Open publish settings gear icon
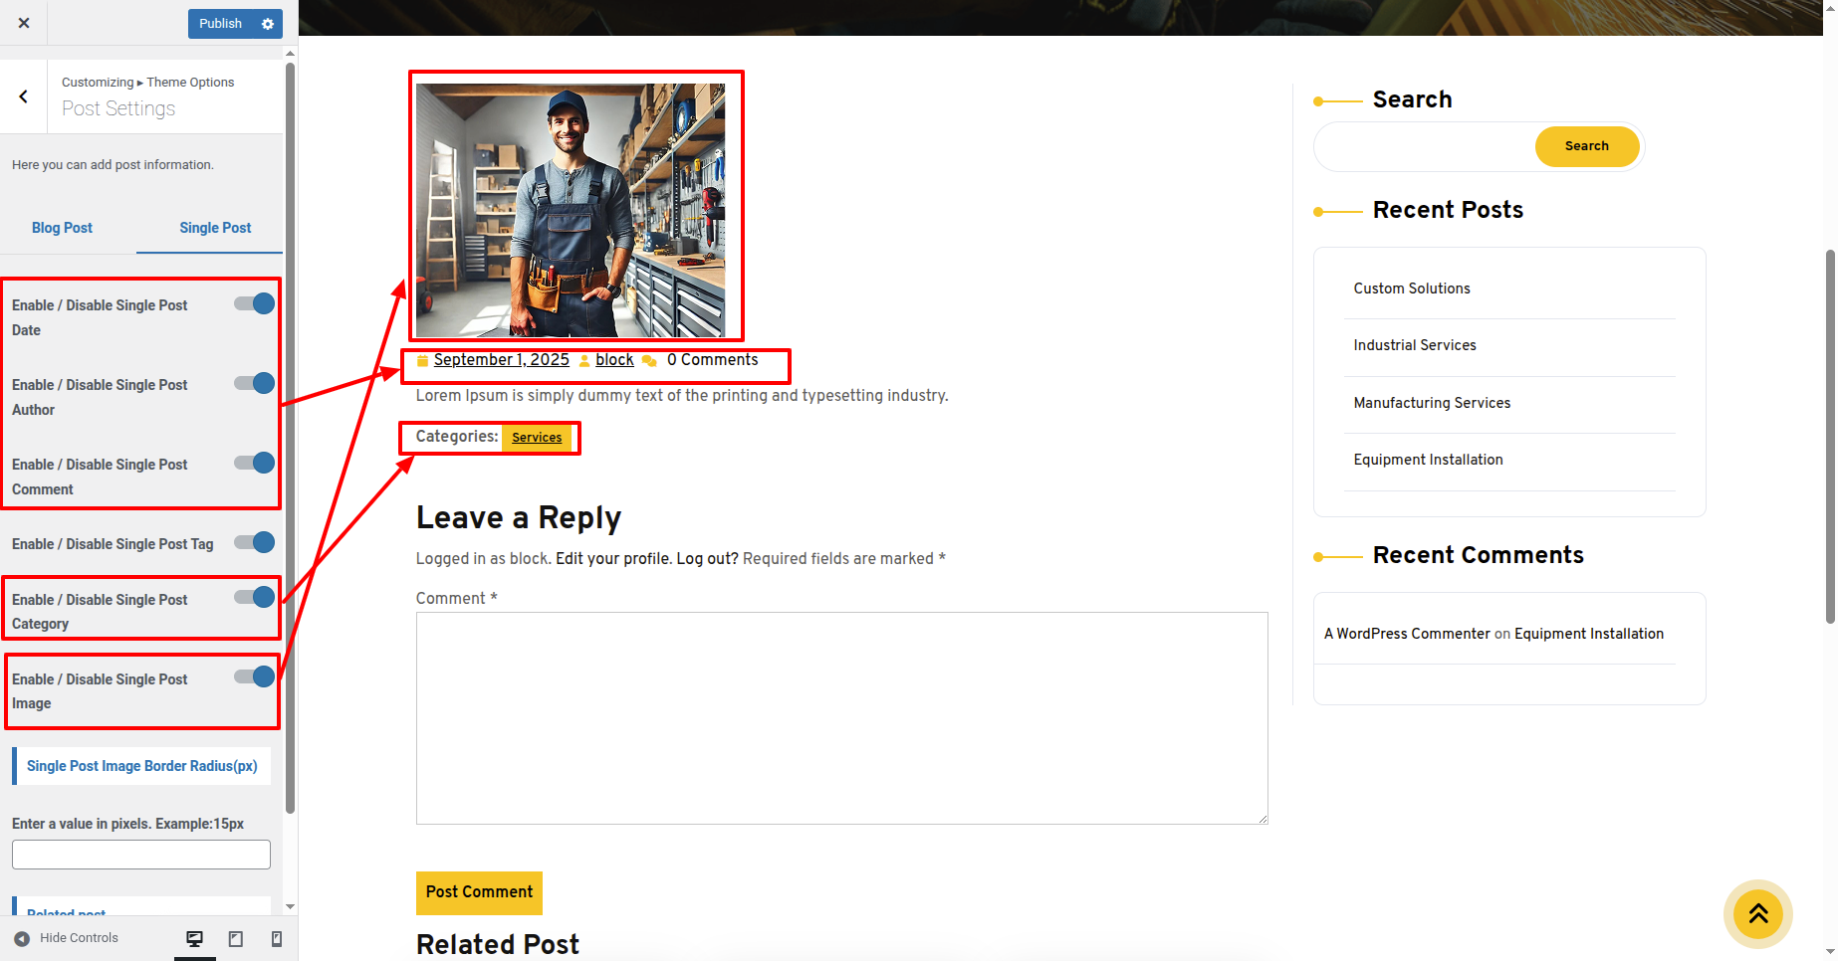Image resolution: width=1838 pixels, height=961 pixels. (268, 24)
